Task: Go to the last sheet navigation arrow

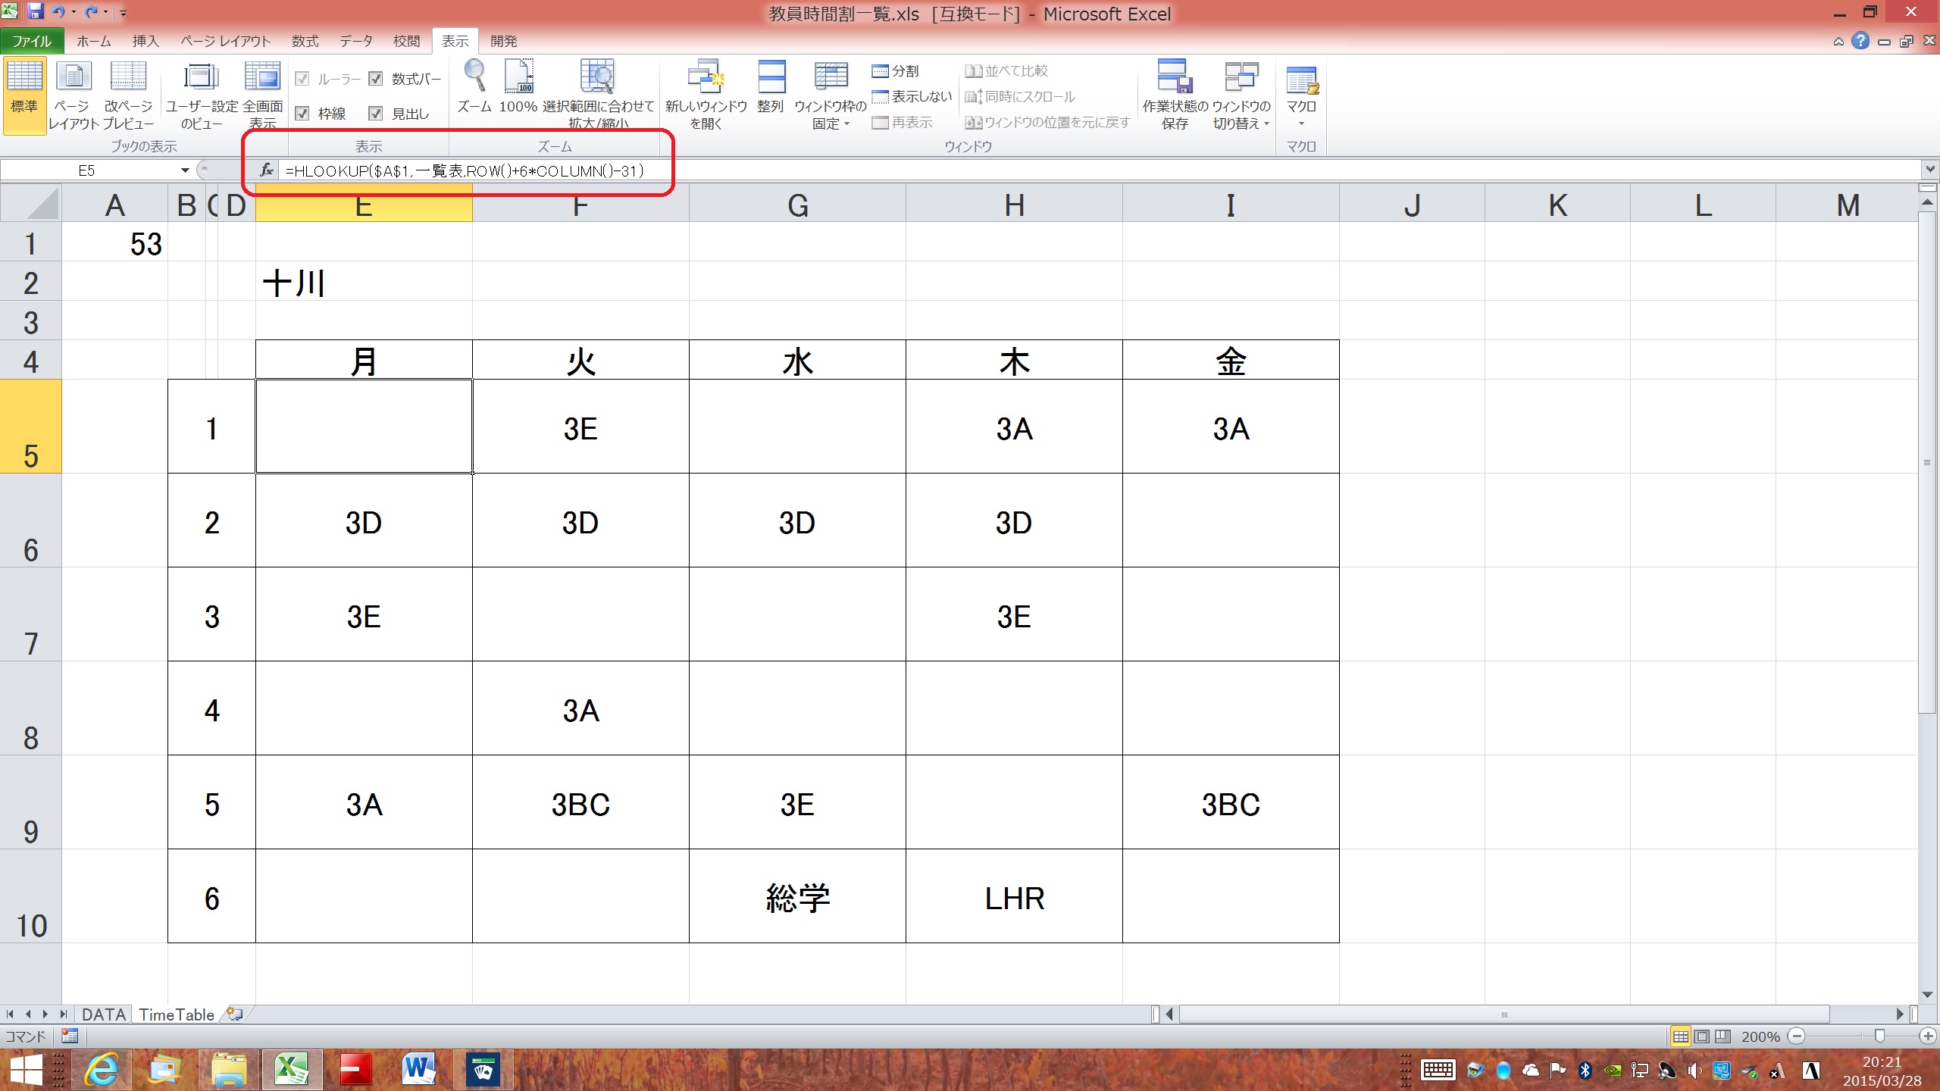Action: [x=64, y=1014]
